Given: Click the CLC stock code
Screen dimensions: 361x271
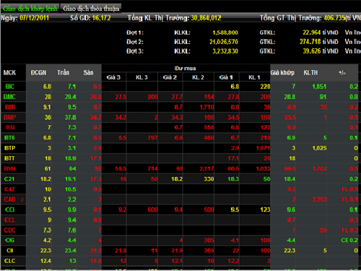Looking at the screenshot, I should (x=9, y=261).
